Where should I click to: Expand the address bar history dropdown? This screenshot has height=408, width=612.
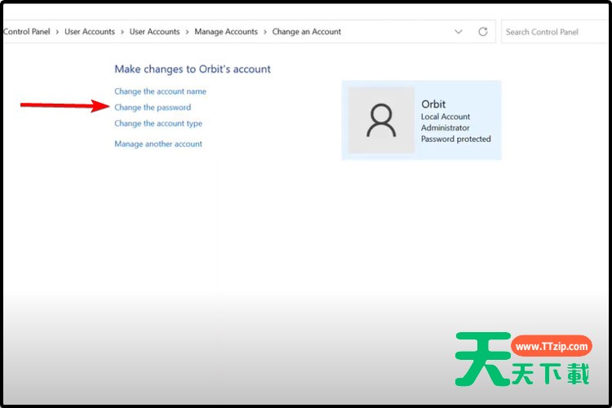pos(459,32)
